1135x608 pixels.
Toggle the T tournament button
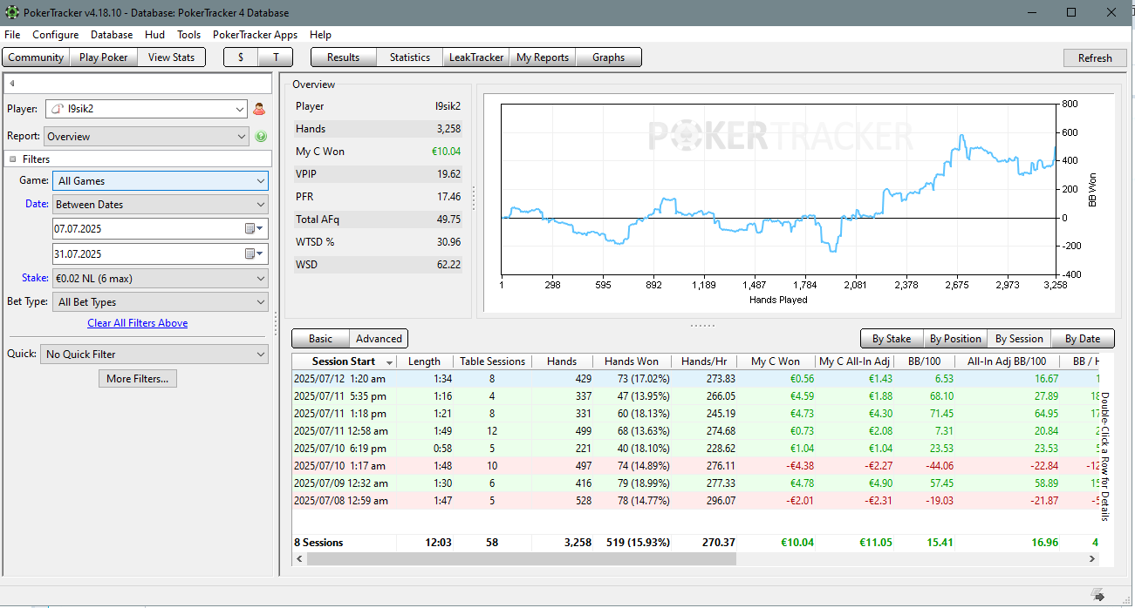tap(276, 57)
